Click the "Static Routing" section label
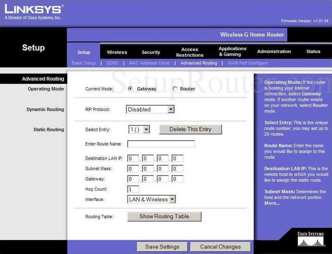The width and height of the screenshot is (332, 254). pos(49,129)
